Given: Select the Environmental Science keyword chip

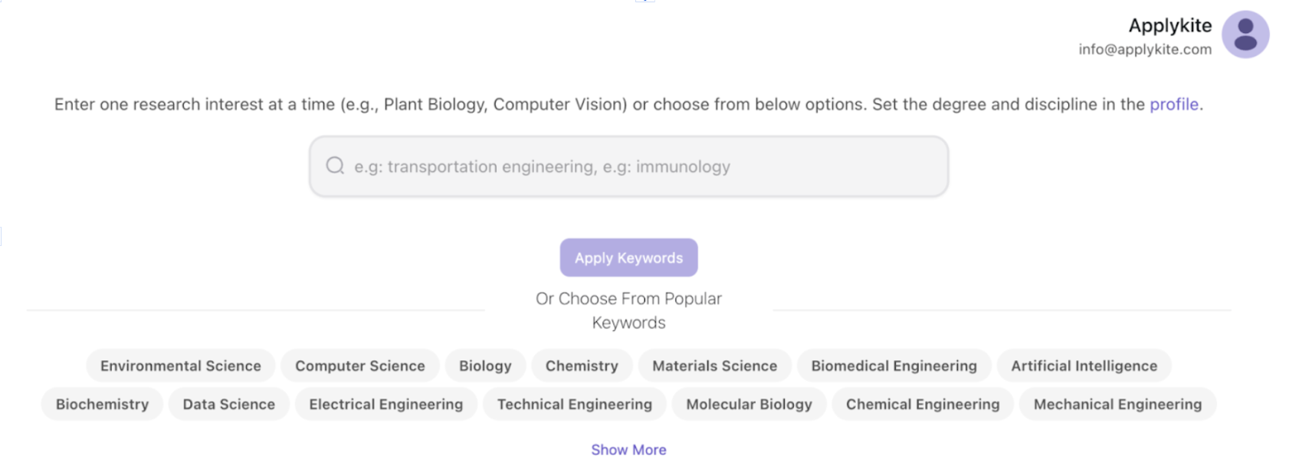Looking at the screenshot, I should [181, 366].
